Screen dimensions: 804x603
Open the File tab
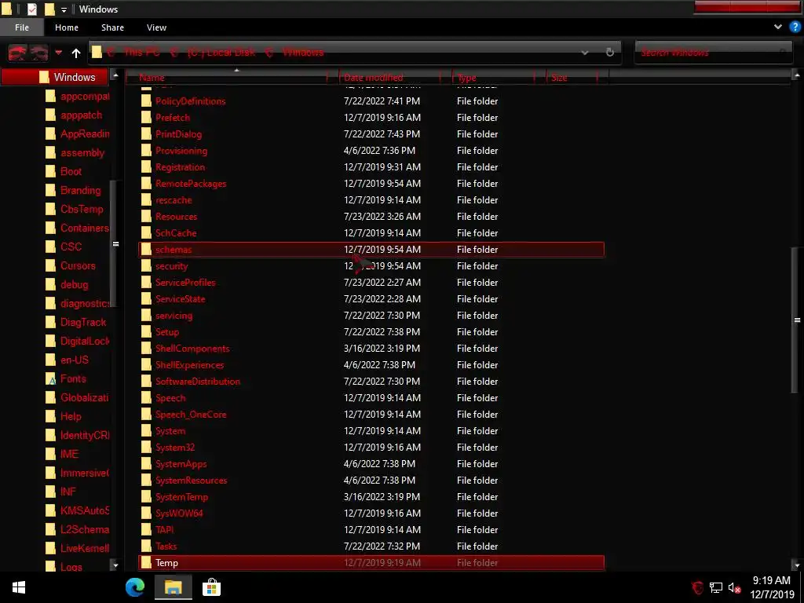[x=21, y=27]
